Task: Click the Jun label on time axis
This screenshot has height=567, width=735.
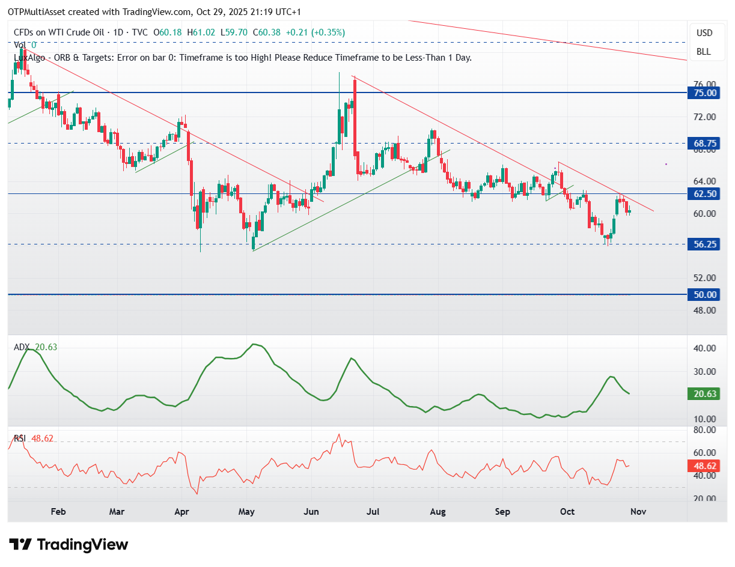Action: point(311,512)
